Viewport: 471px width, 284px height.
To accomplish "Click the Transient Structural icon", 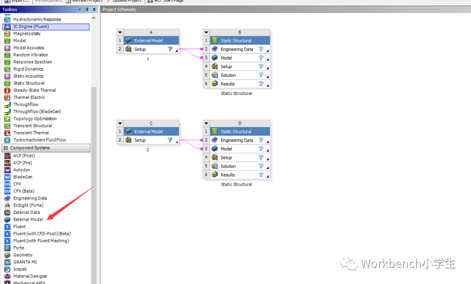I will 7,125.
